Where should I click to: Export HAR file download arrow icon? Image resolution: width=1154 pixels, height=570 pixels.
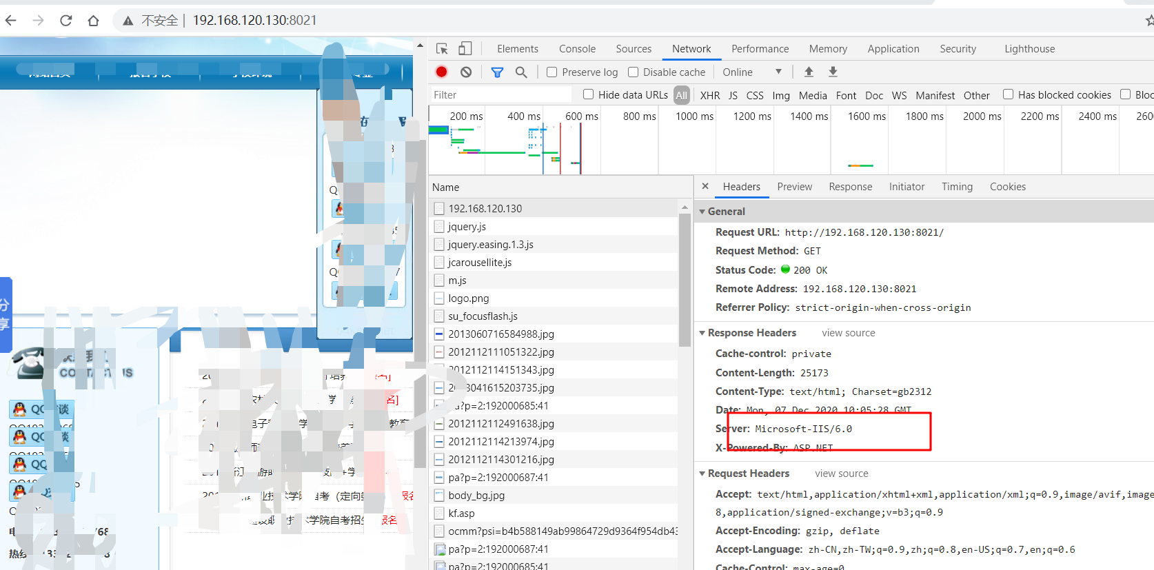click(x=833, y=72)
